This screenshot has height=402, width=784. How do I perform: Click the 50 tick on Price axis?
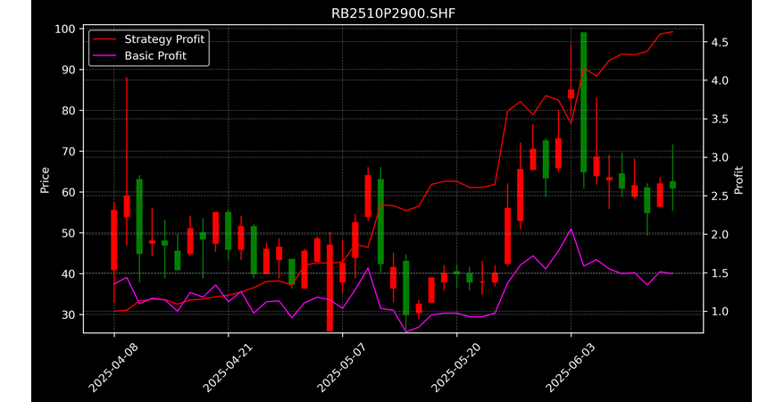(x=69, y=233)
